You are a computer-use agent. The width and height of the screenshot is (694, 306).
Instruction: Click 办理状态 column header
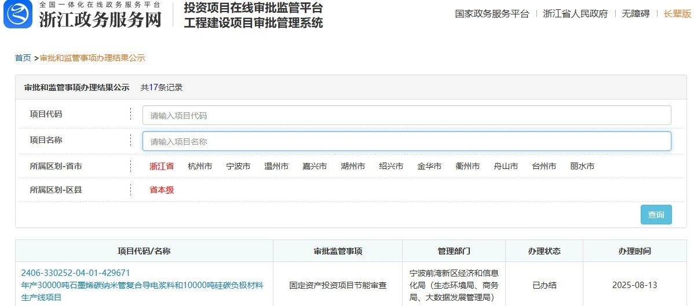click(x=545, y=251)
